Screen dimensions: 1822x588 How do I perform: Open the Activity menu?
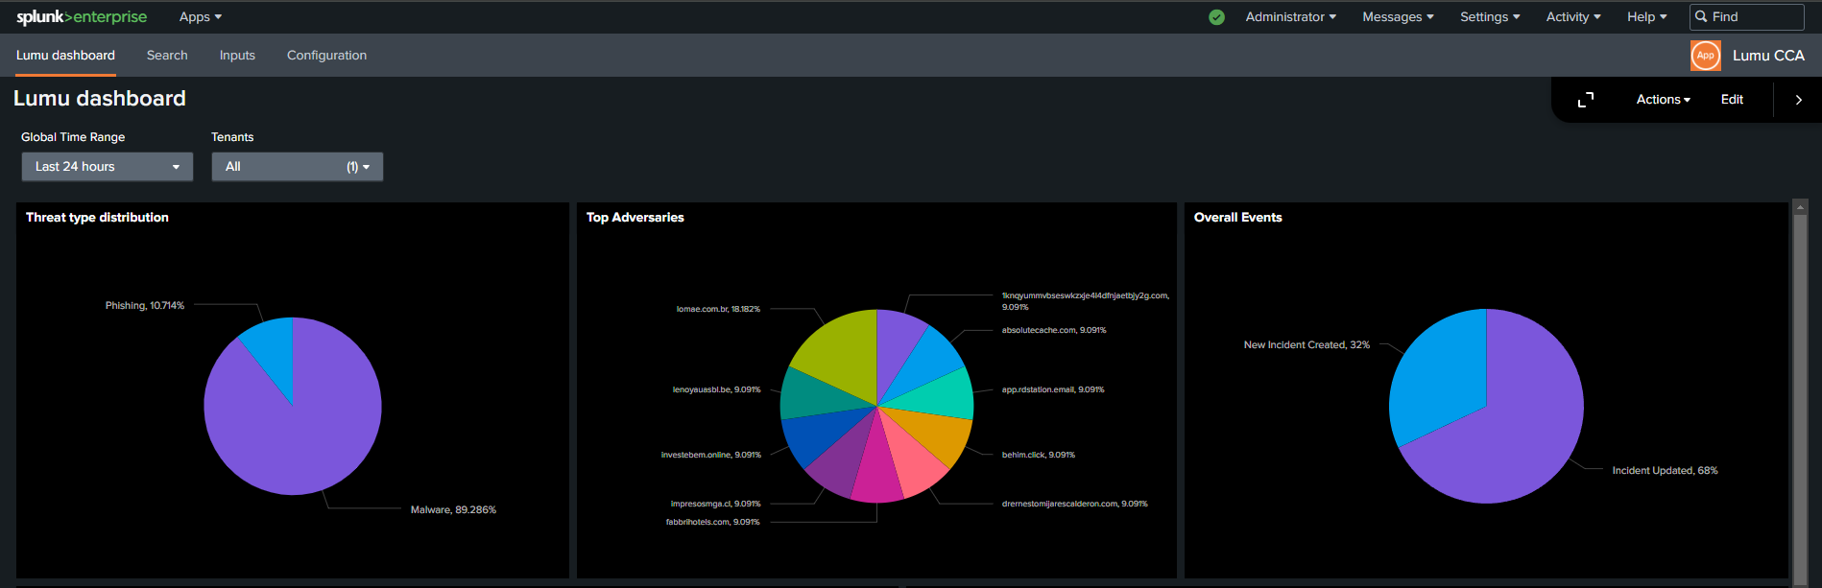tap(1572, 16)
